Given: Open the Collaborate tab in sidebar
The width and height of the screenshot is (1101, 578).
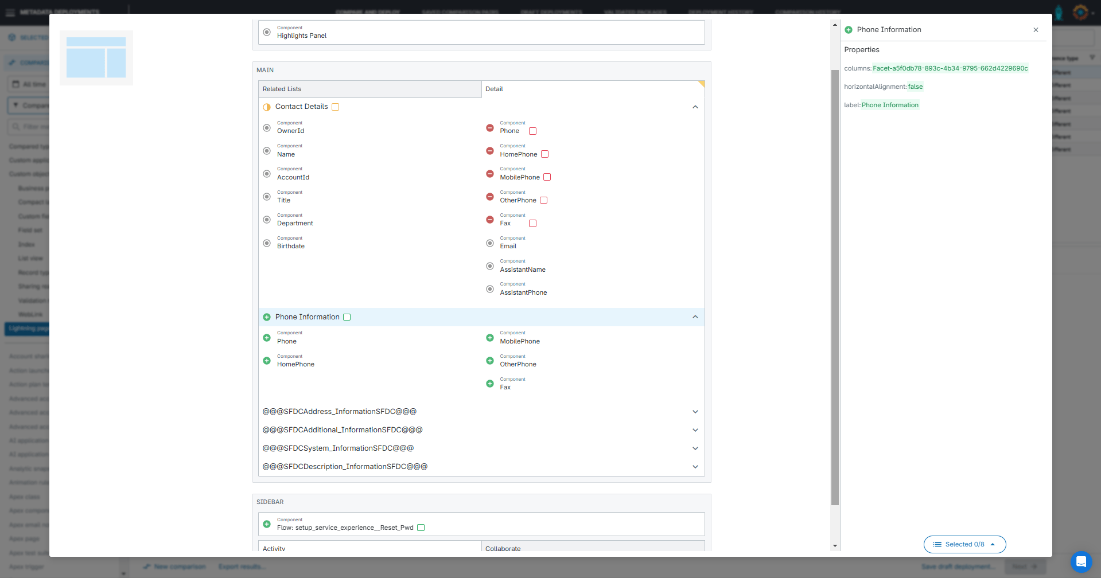Looking at the screenshot, I should pos(593,548).
